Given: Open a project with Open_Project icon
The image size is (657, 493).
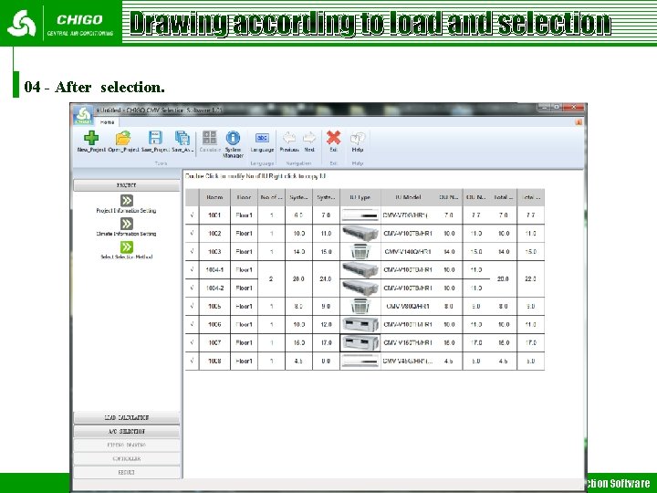Looking at the screenshot, I should [x=123, y=138].
